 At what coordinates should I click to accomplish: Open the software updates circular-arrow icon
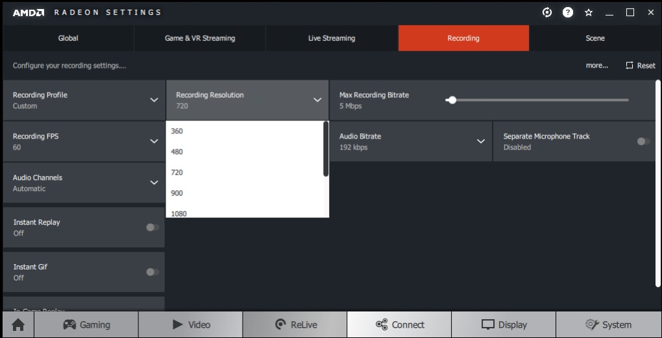point(546,13)
